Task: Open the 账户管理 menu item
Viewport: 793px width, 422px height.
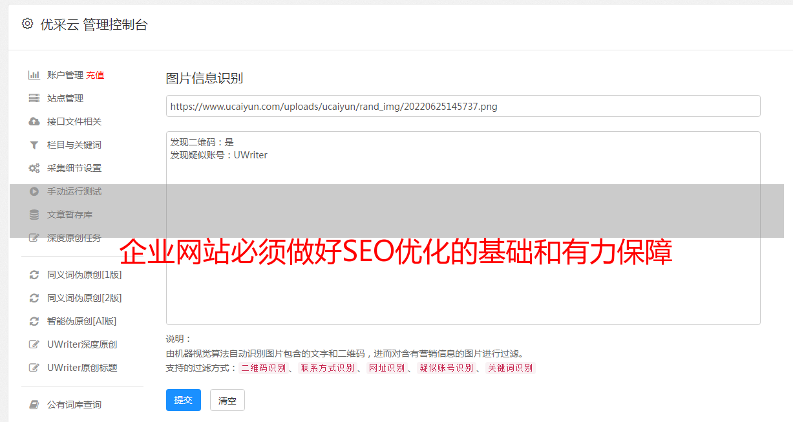Action: tap(65, 75)
